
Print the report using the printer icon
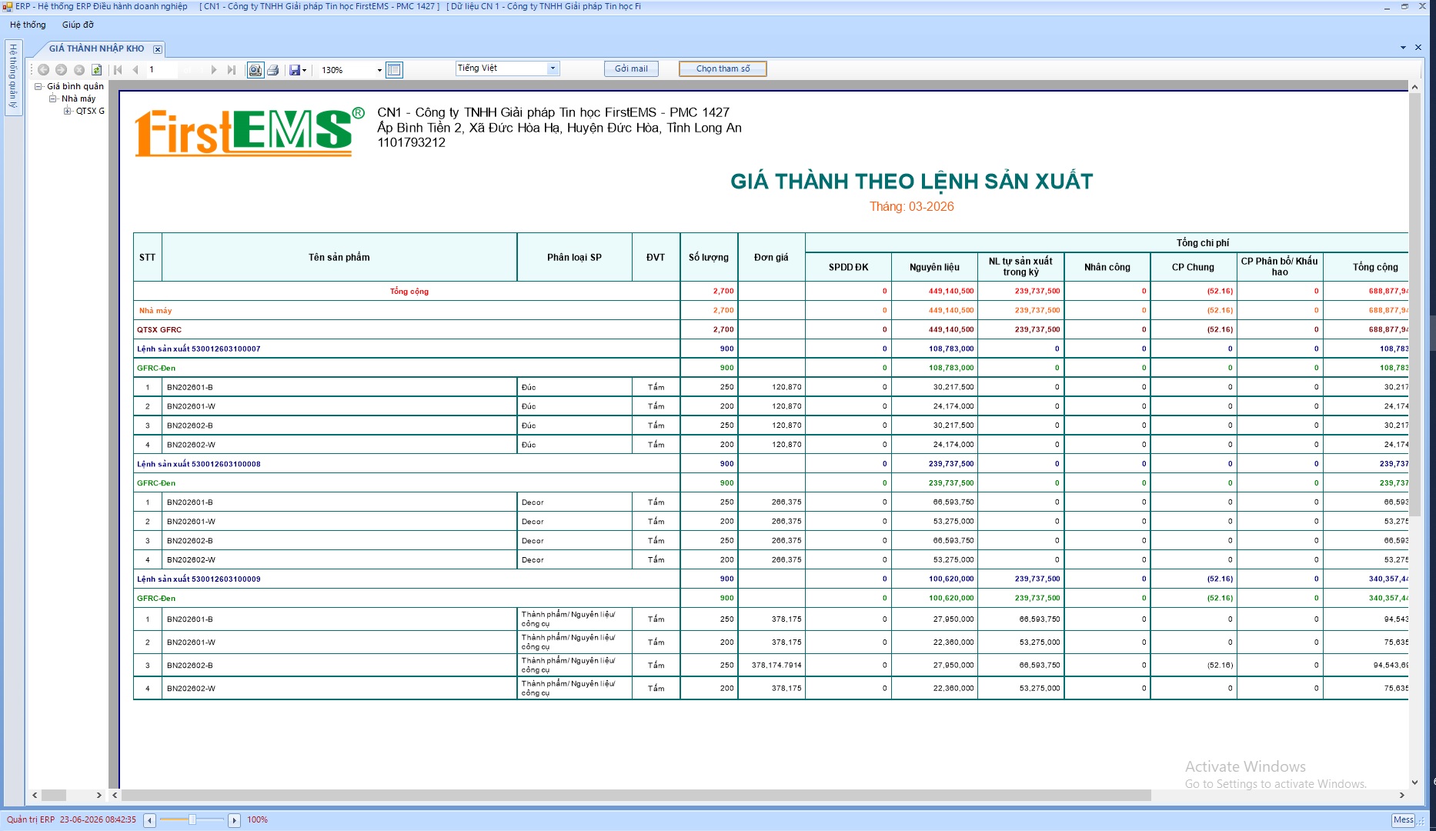[272, 70]
